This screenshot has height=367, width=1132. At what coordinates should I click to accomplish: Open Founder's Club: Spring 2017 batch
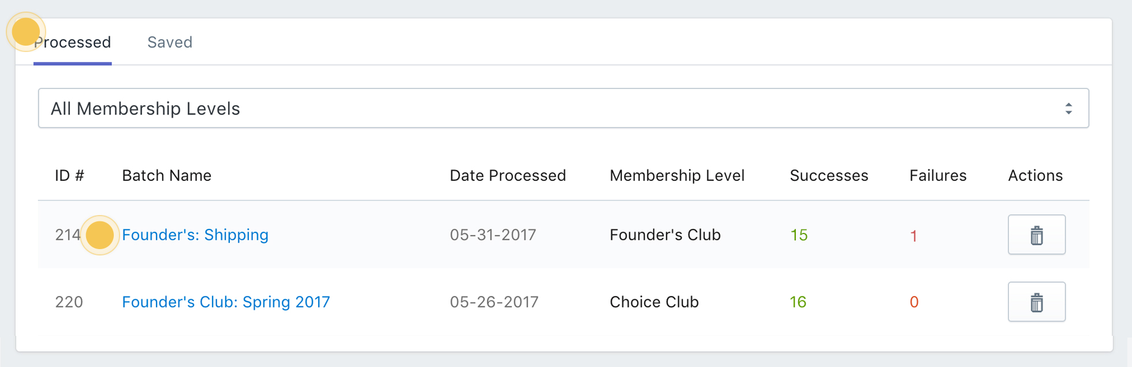(226, 302)
